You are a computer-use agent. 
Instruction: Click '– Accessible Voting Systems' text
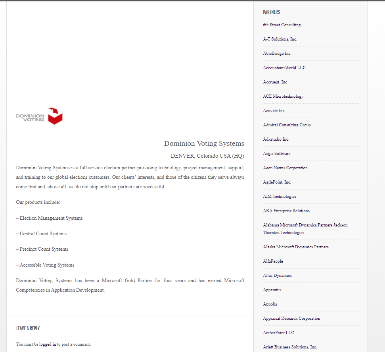click(45, 265)
